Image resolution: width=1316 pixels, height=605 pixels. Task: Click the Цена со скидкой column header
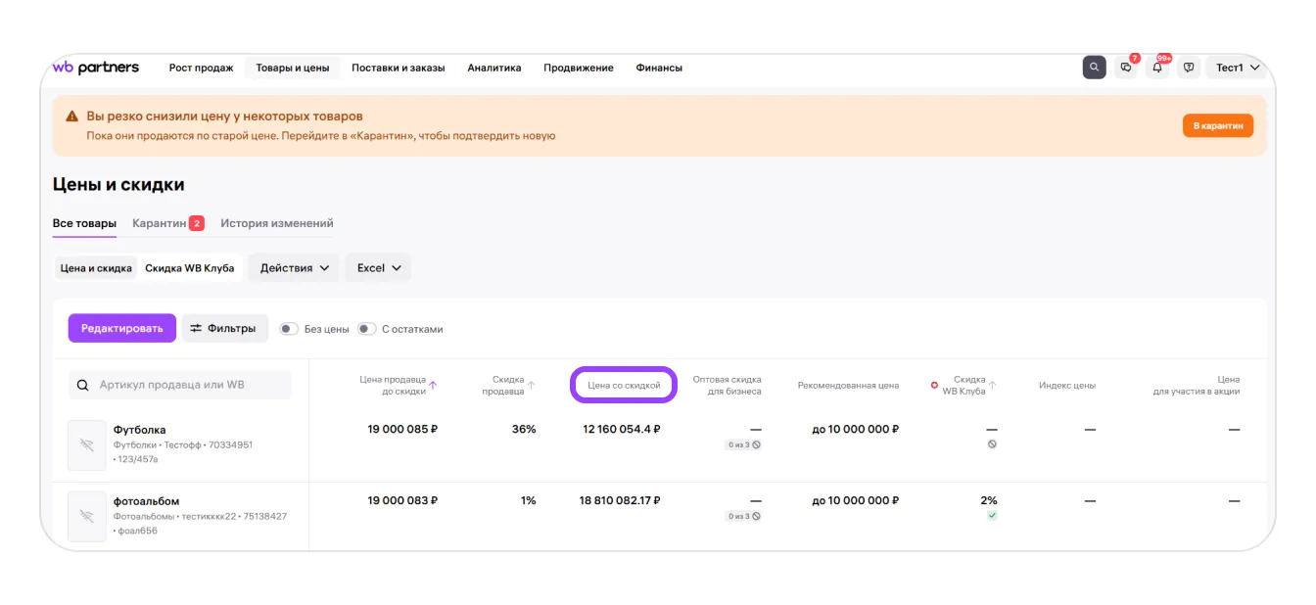625,385
